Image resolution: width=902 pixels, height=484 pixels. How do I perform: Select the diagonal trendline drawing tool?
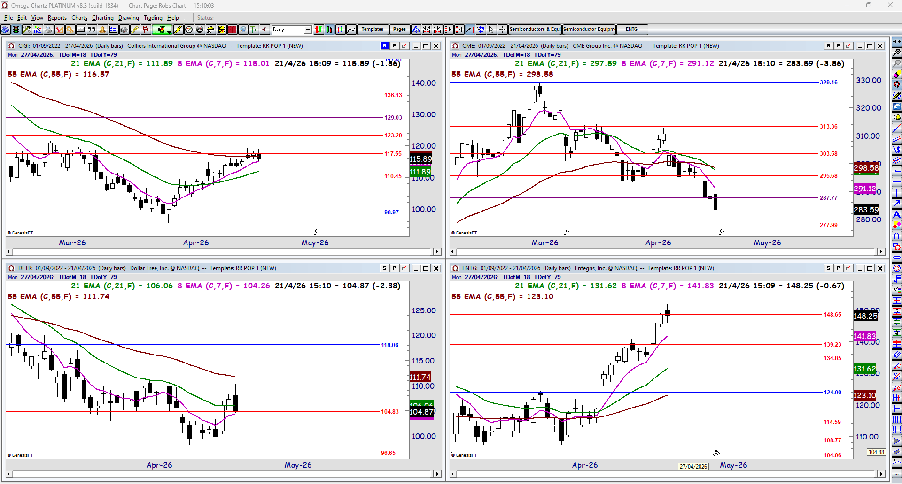[x=897, y=128]
